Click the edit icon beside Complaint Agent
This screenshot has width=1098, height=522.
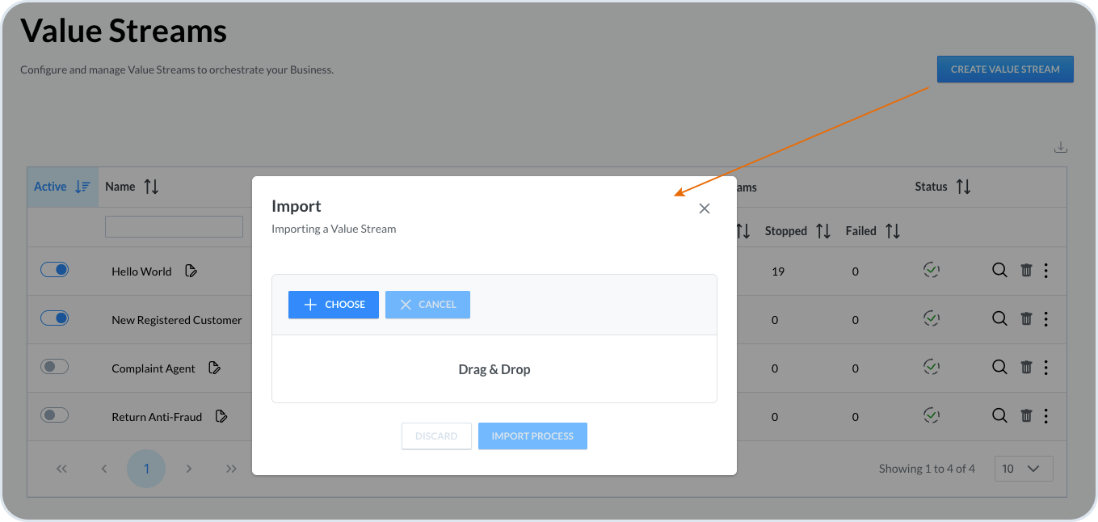pyautogui.click(x=214, y=368)
